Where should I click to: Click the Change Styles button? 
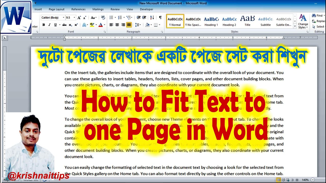303,22
